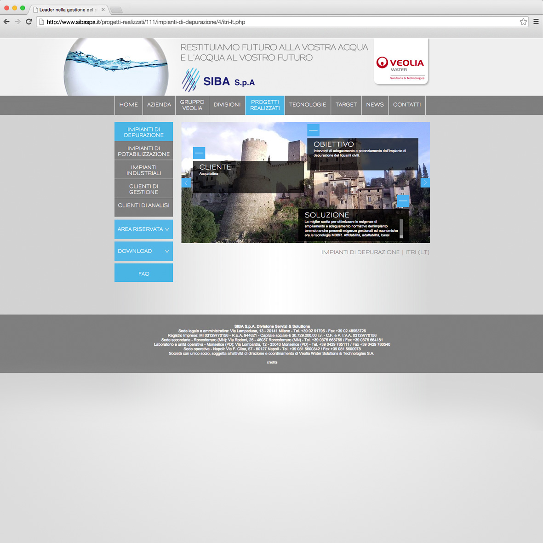Click the water sphere header image
The image size is (543, 543).
click(x=116, y=67)
